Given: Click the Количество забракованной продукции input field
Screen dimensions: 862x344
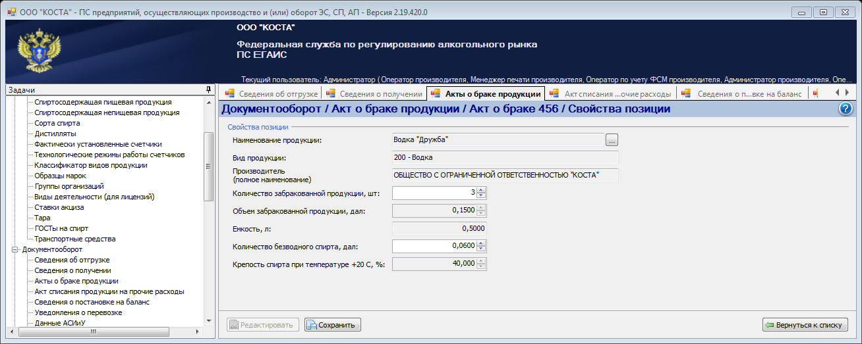Looking at the screenshot, I should 434,193.
